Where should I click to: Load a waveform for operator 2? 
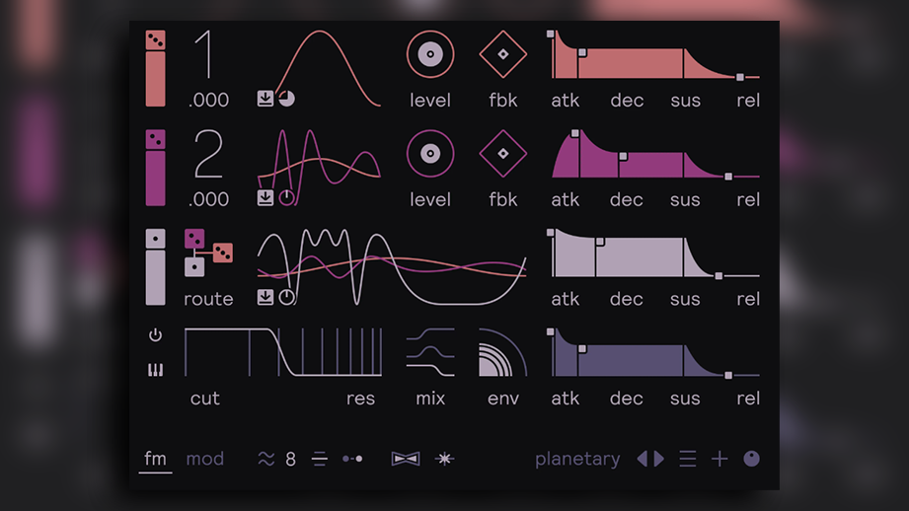(265, 198)
